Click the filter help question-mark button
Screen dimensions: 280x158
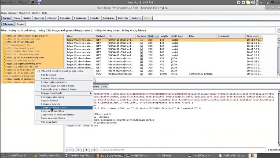(278, 30)
